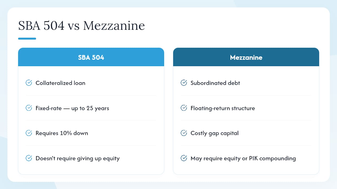
Task: Click Fixed-rate — up to 25 years text
Action: pyautogui.click(x=72, y=108)
